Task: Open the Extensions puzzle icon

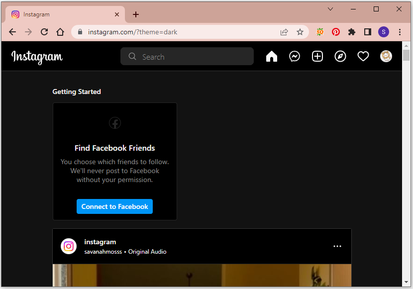Action: [x=352, y=32]
